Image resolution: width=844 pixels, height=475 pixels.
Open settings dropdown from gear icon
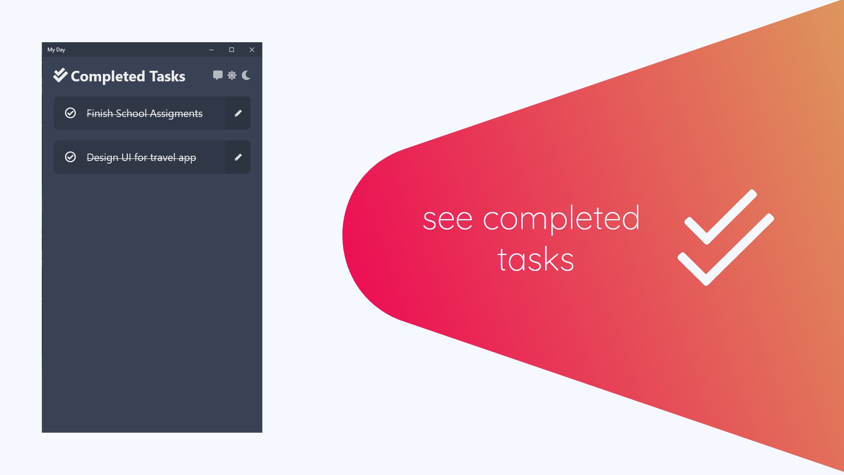(231, 75)
